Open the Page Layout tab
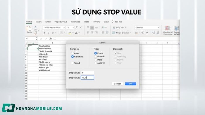Image resolution: width=205 pixels, height=115 pixels. pyautogui.click(x=61, y=22)
